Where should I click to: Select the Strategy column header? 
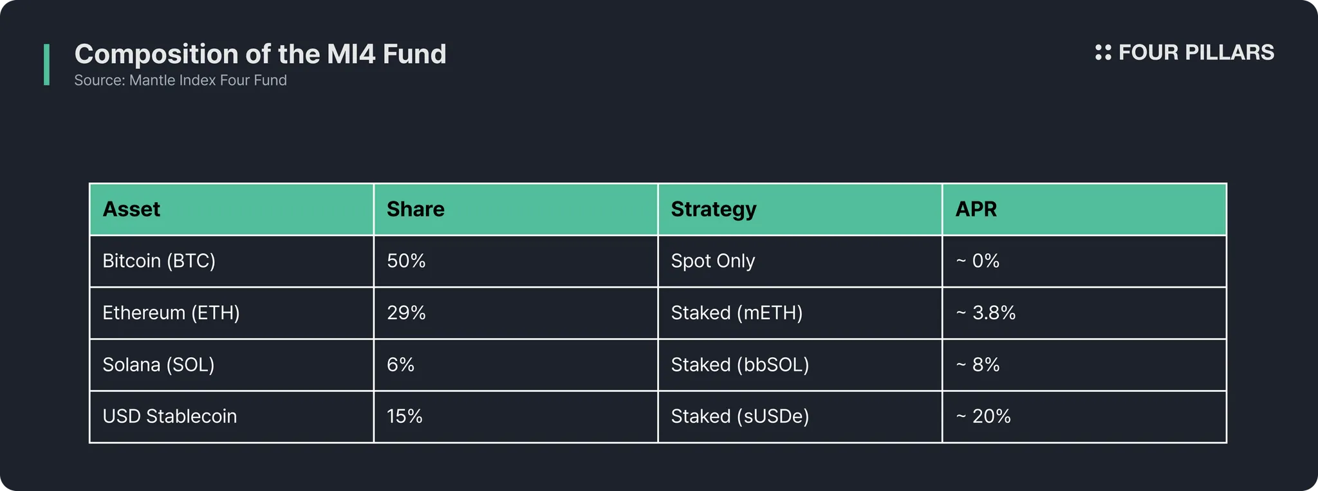713,209
